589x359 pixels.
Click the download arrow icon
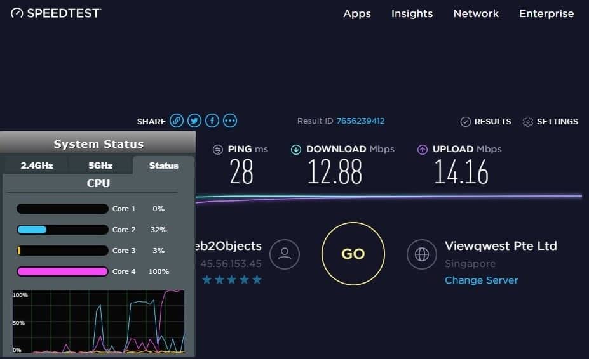click(296, 150)
